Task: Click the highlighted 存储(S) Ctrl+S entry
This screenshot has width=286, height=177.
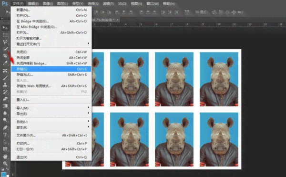Action: (51, 69)
